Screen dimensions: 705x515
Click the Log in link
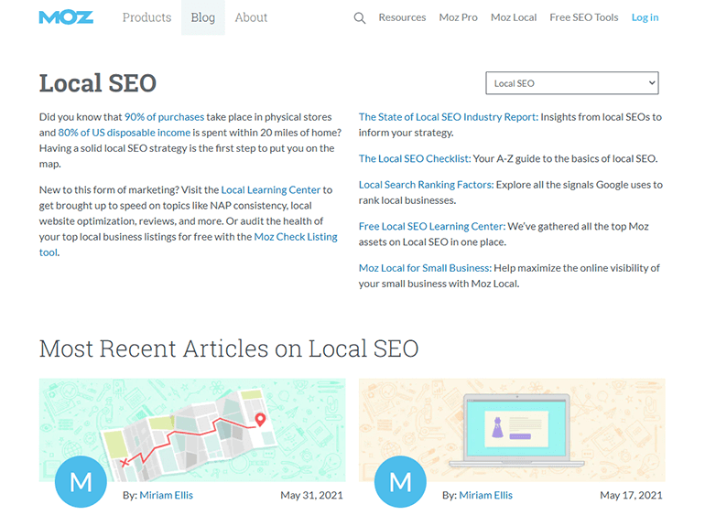point(645,17)
